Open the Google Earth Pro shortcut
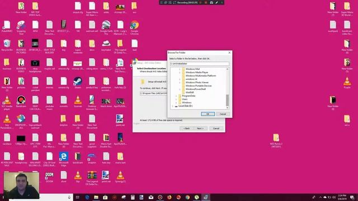This screenshot has height=201, width=358. pos(106,27)
